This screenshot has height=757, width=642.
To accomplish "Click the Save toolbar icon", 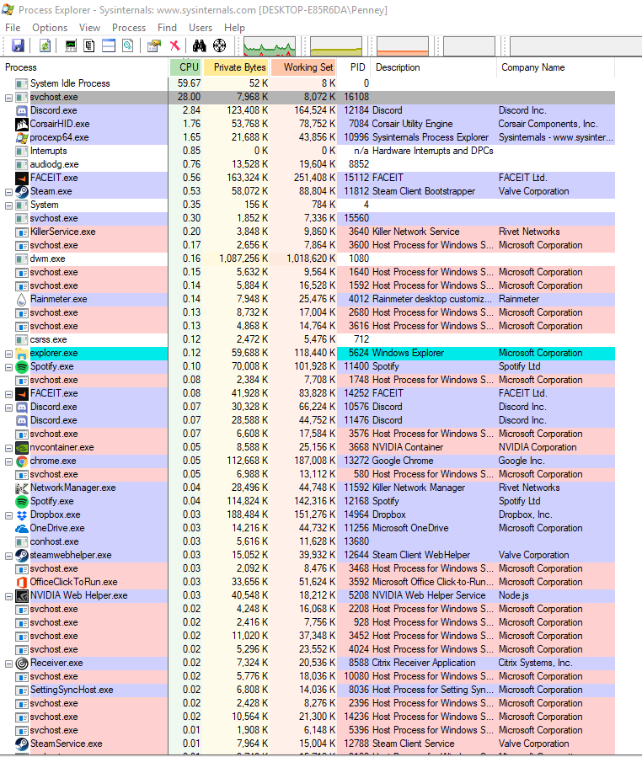I will coord(18,45).
